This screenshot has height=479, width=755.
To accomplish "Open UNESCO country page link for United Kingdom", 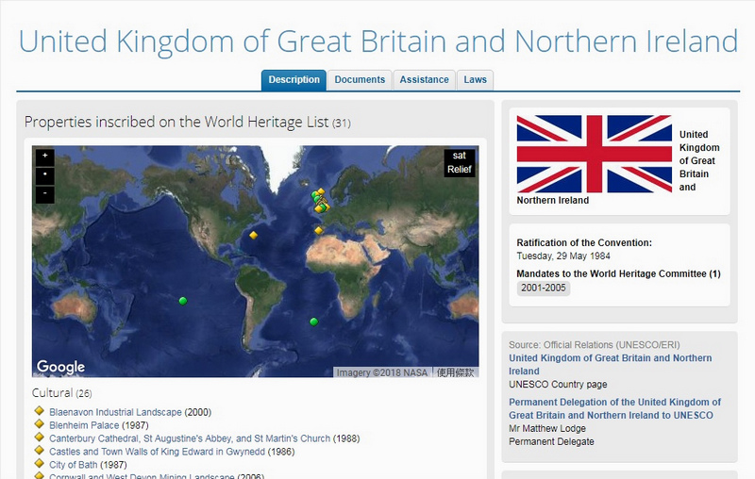I will (x=610, y=365).
